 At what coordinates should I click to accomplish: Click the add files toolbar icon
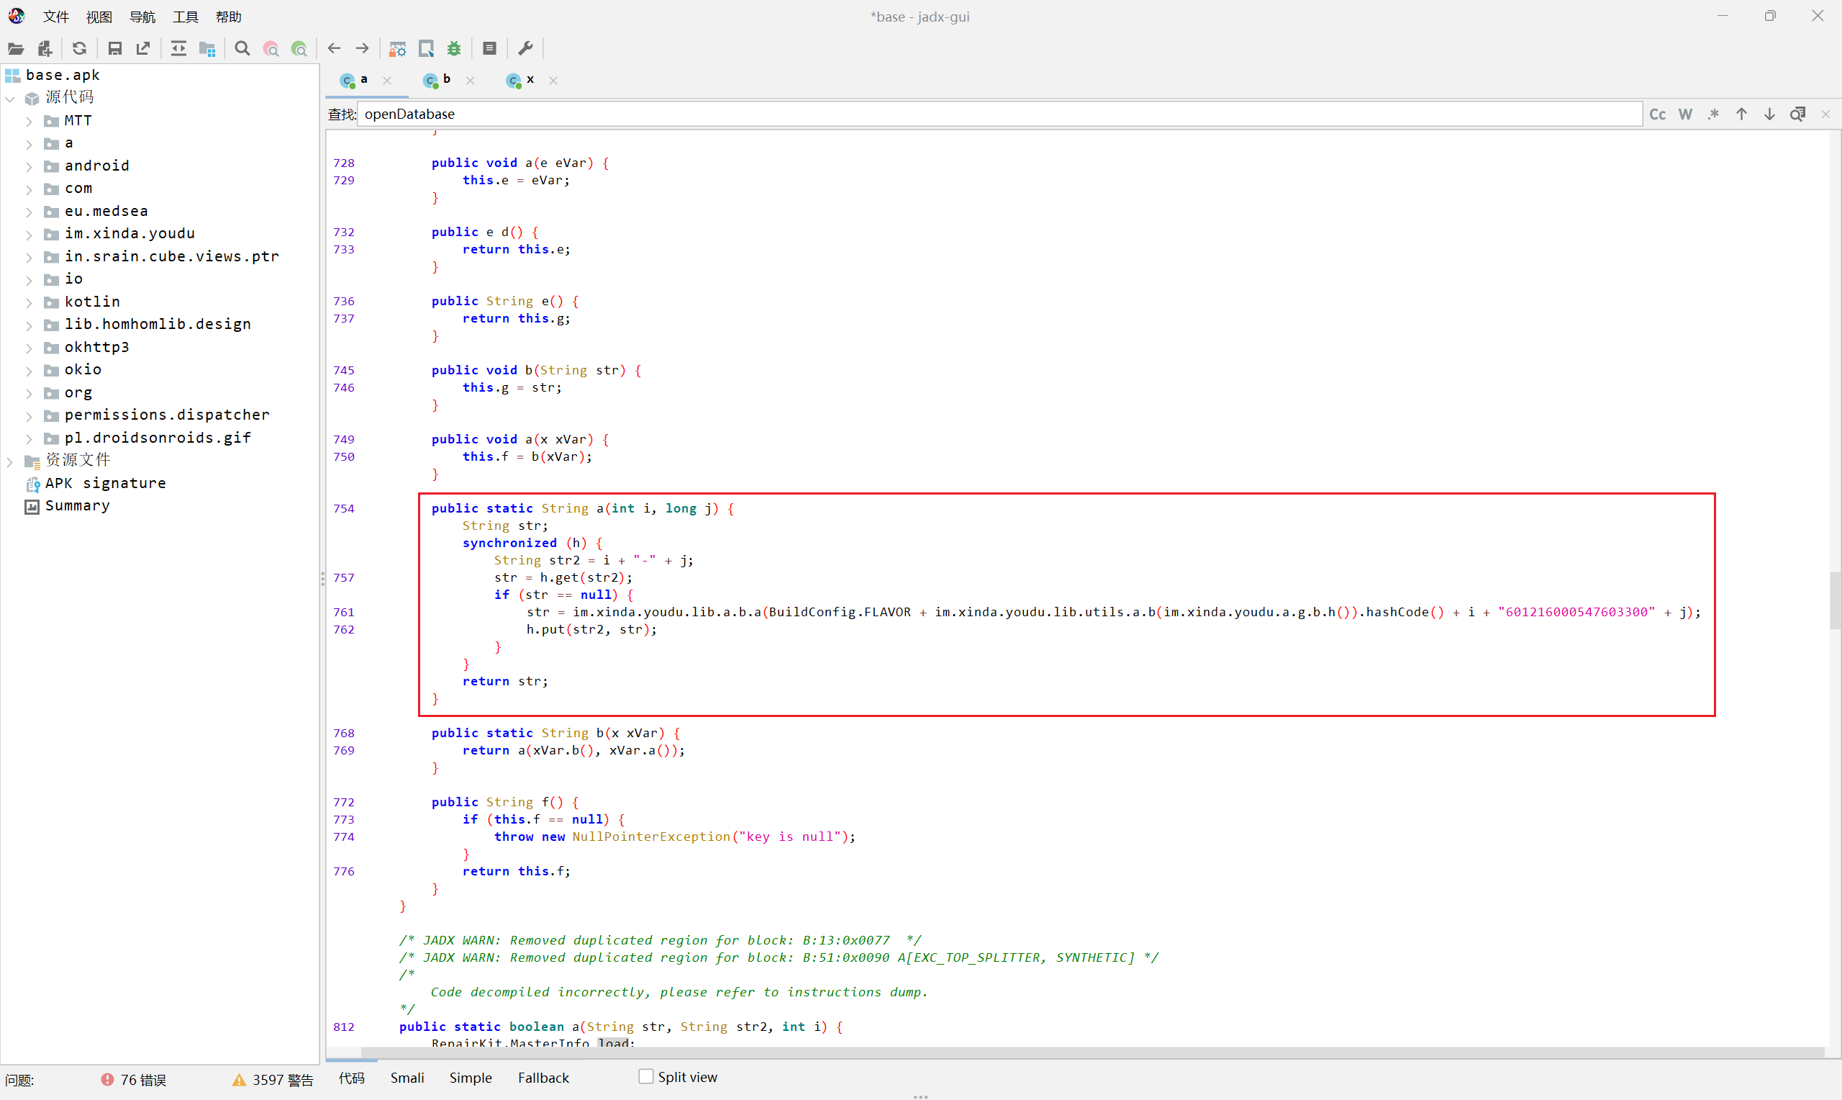pyautogui.click(x=45, y=49)
